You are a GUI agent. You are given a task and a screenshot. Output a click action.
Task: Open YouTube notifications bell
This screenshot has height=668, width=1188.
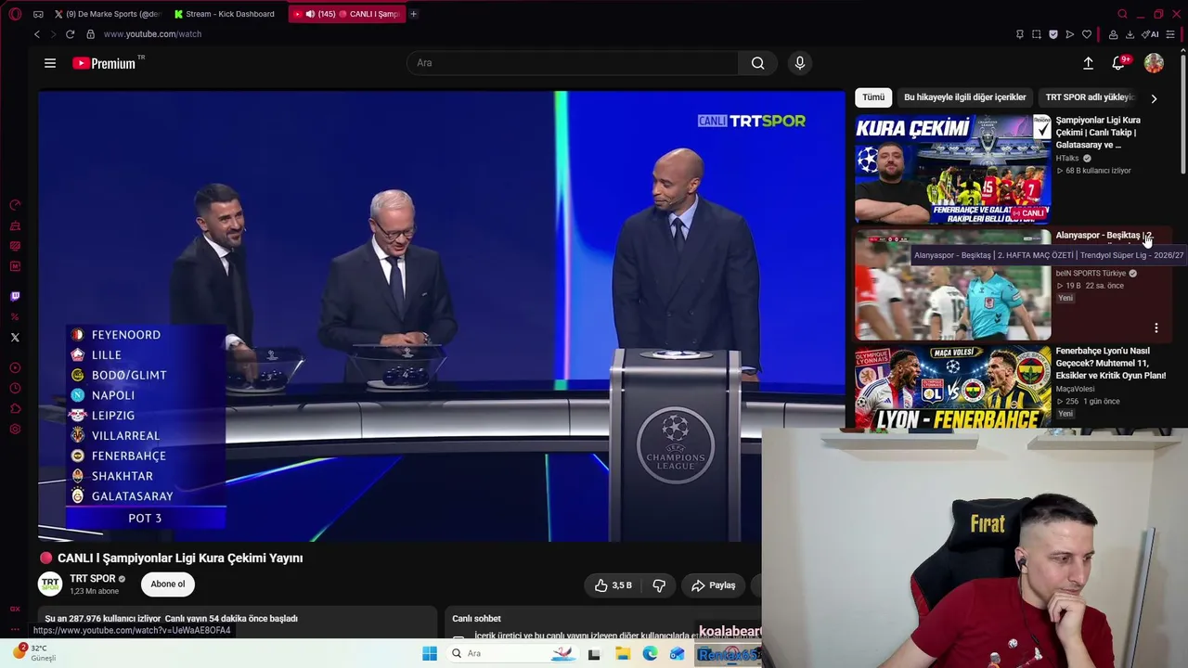point(1119,63)
